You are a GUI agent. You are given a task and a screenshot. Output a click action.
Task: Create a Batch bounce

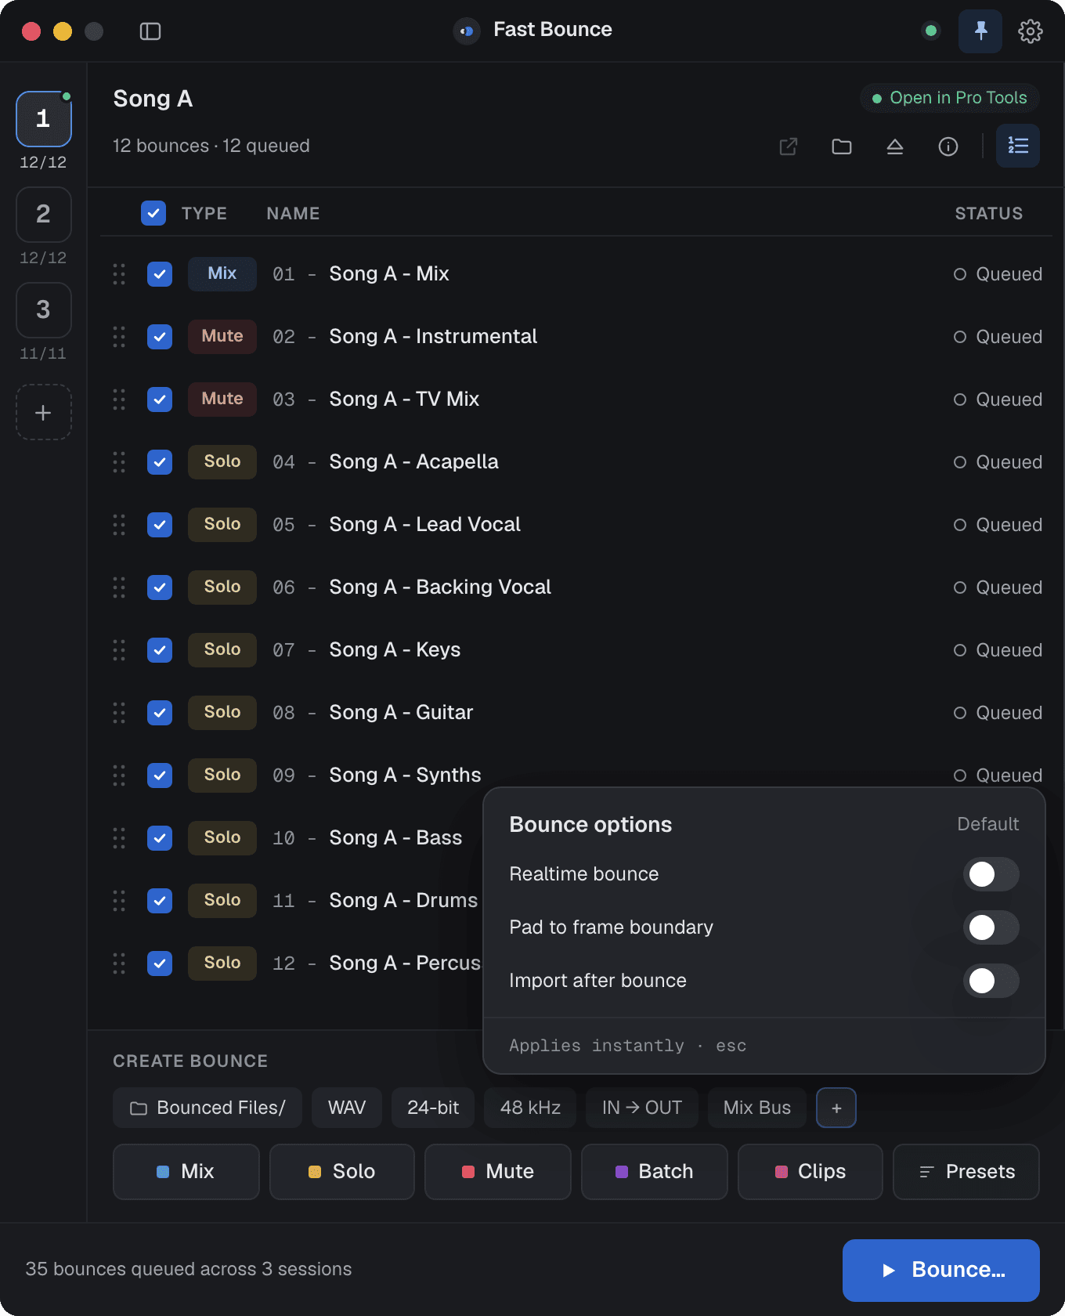(655, 1172)
